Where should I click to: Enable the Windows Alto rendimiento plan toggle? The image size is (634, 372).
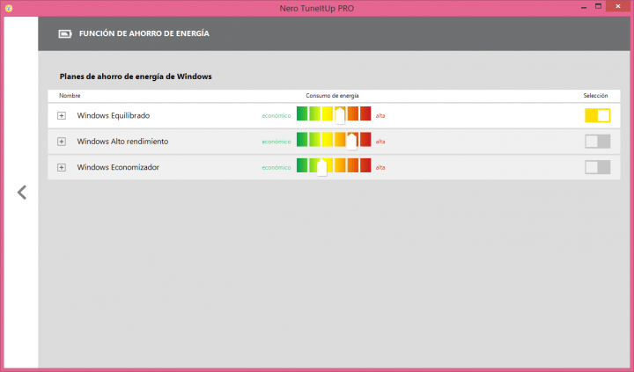597,142
